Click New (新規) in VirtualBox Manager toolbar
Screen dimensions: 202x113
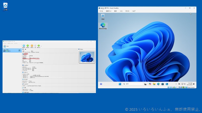tap(24, 46)
